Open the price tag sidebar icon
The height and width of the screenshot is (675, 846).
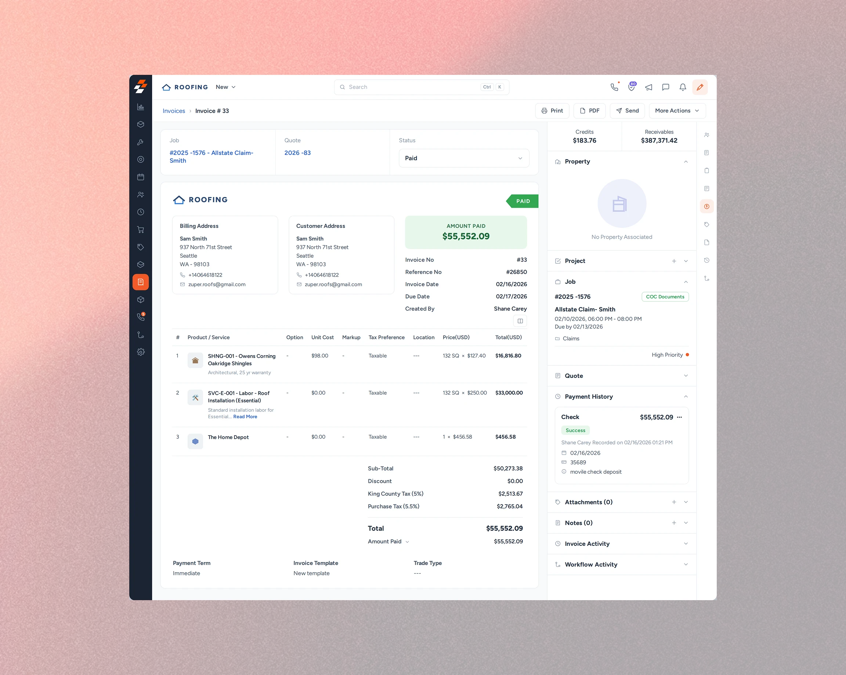coord(141,247)
